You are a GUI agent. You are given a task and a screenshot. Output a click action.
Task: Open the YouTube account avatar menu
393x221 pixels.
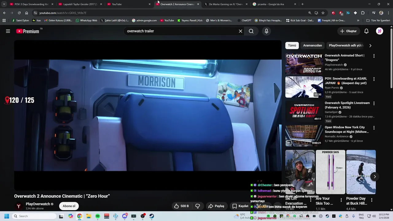pyautogui.click(x=379, y=31)
